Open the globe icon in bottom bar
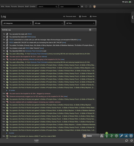Image resolution: width=134 pixels, height=146 pixels. tap(116, 136)
